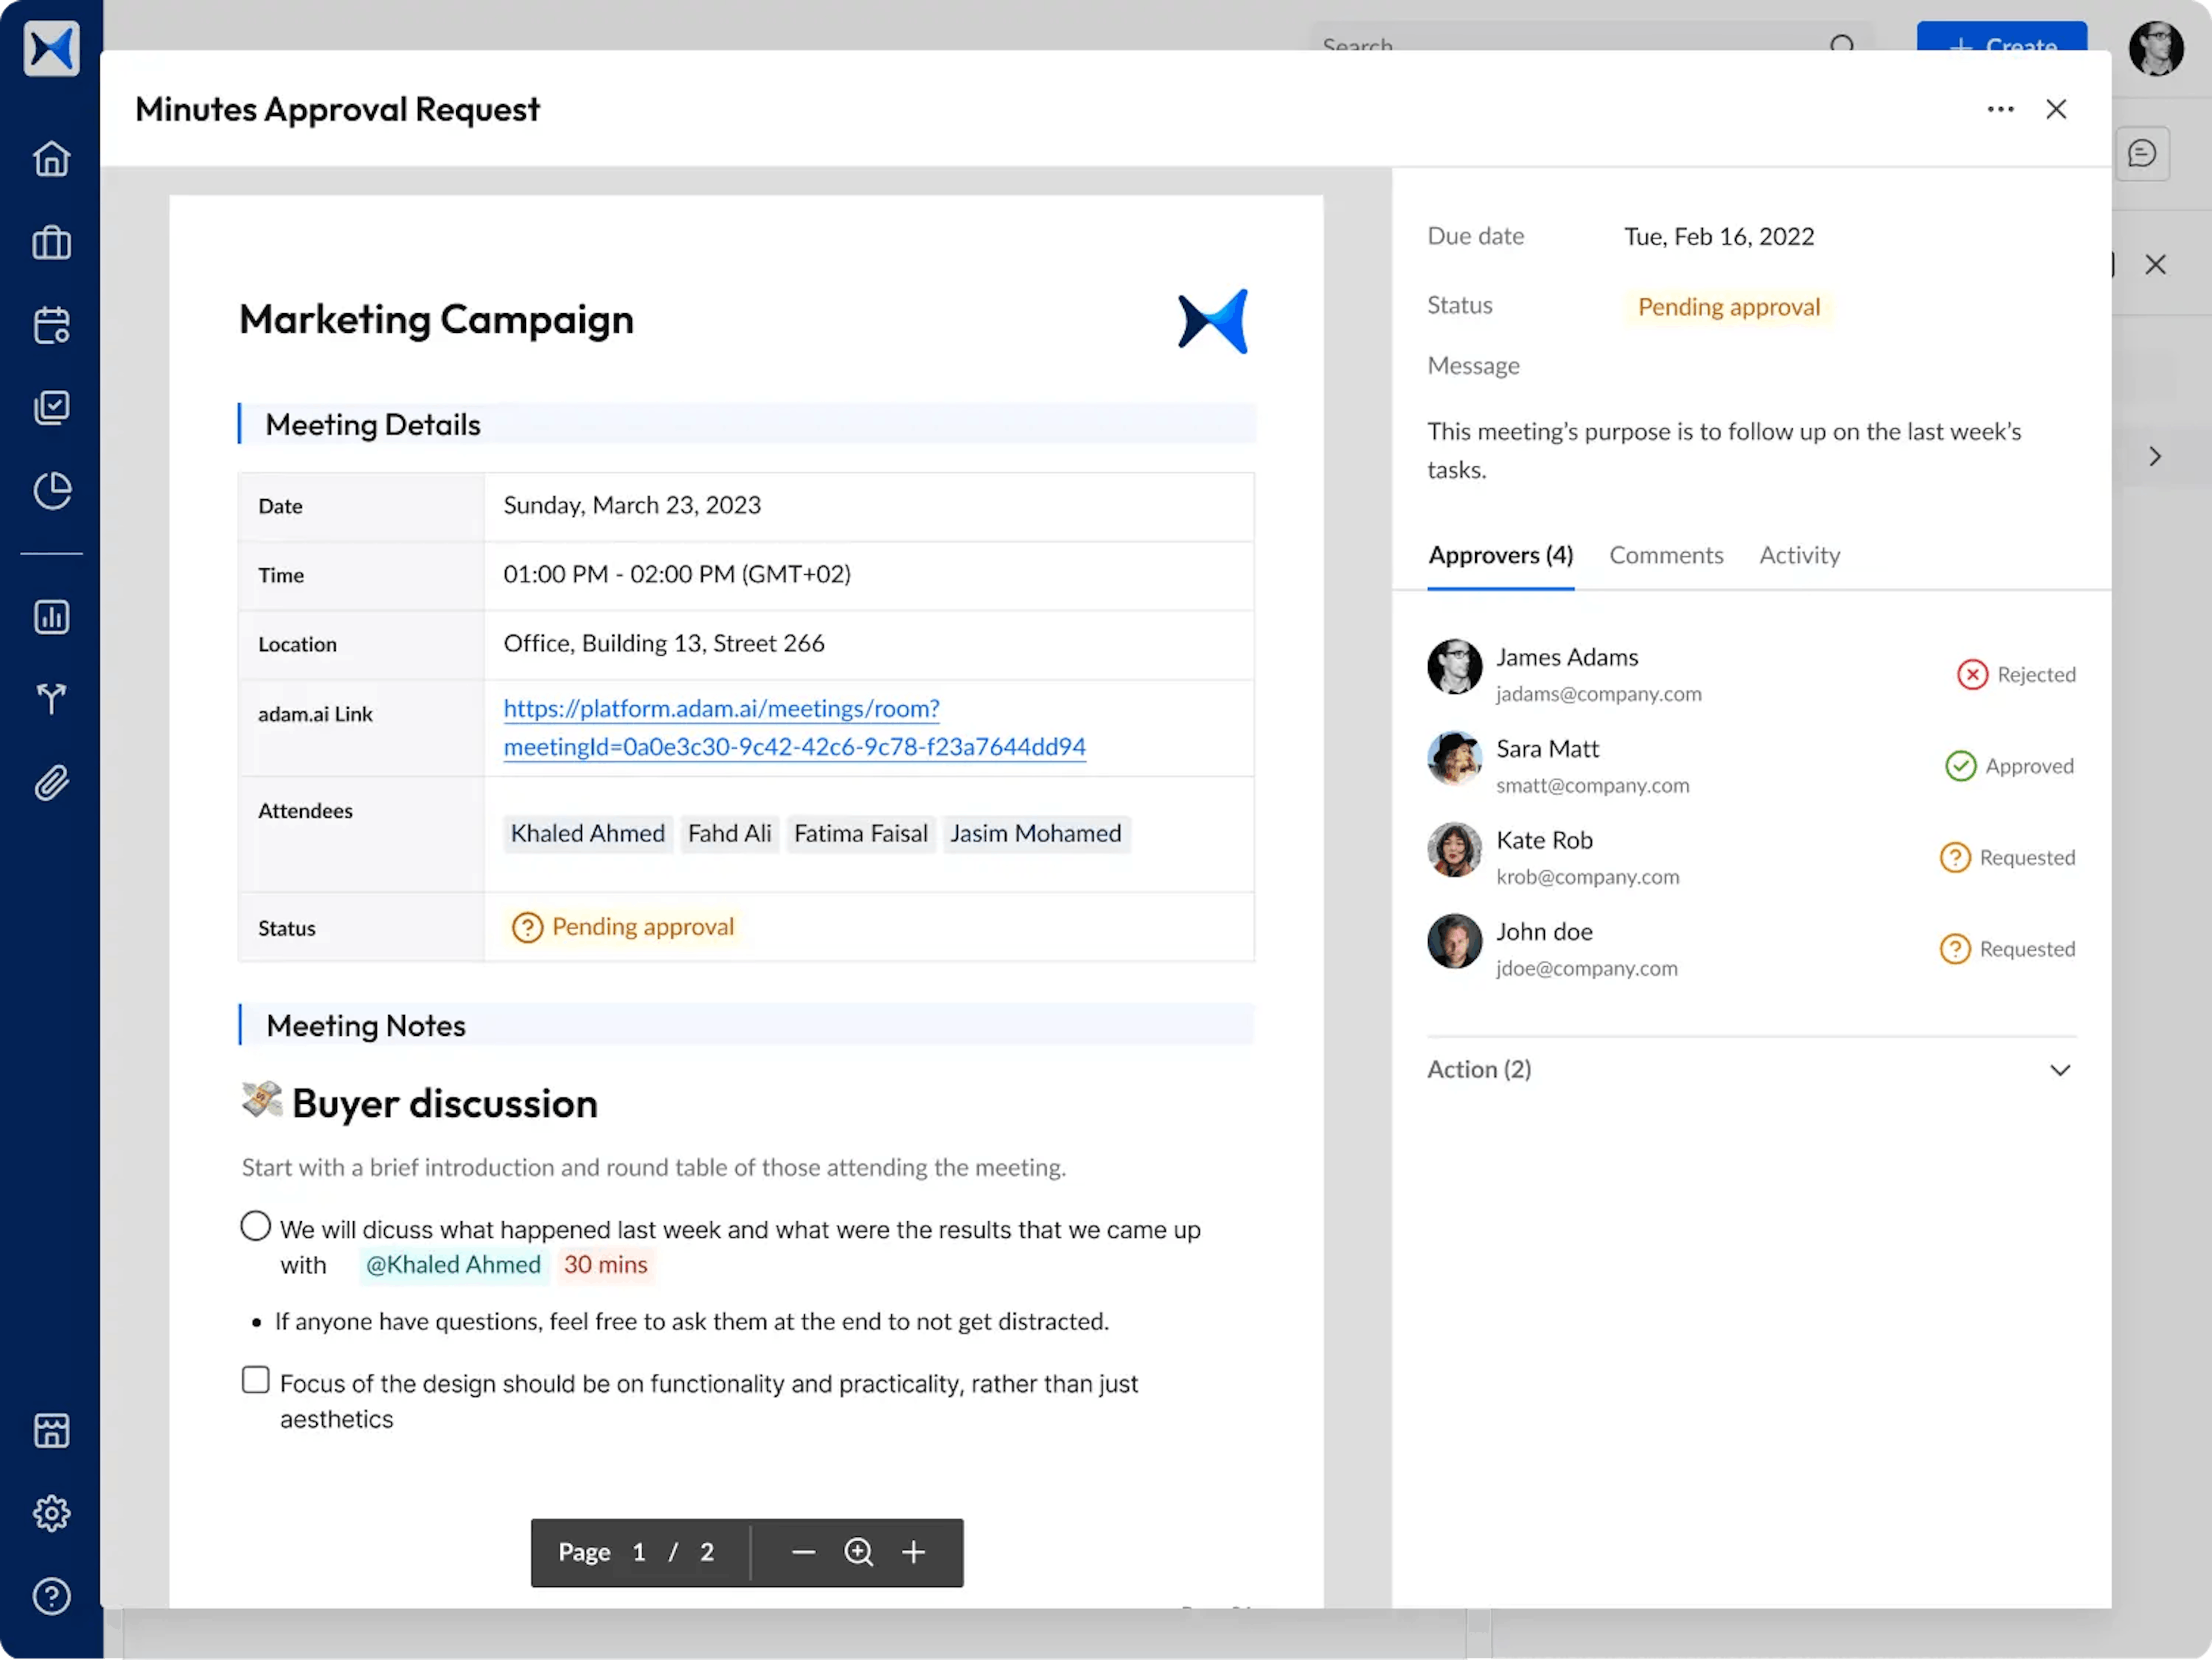Switch to the Activity tab
Image resolution: width=2212 pixels, height=1660 pixels.
tap(1799, 556)
